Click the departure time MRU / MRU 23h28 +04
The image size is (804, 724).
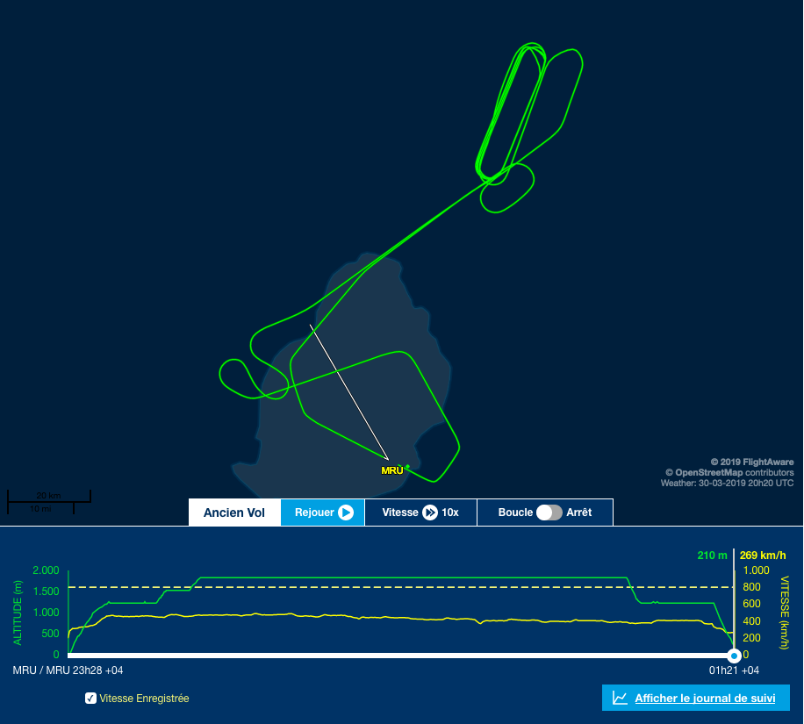[x=68, y=670]
